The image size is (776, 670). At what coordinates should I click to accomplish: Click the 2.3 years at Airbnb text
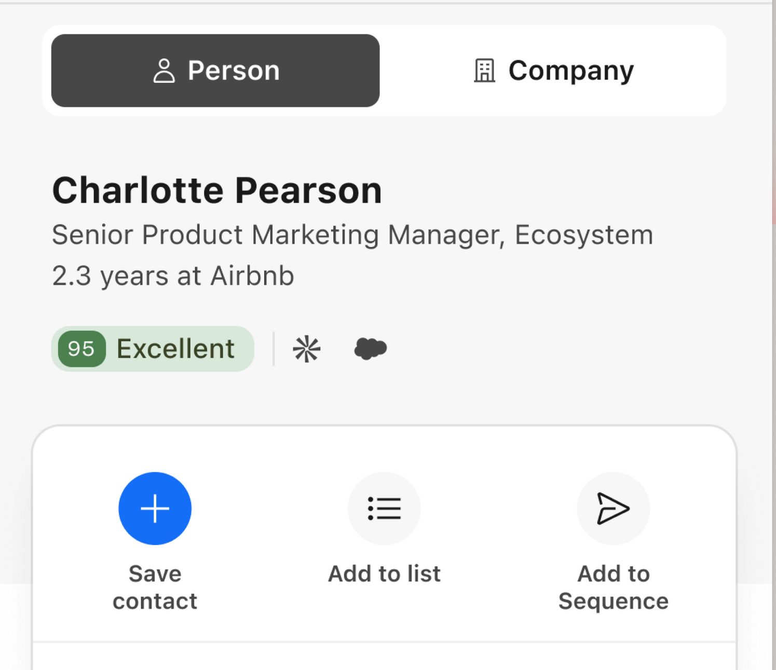(173, 276)
